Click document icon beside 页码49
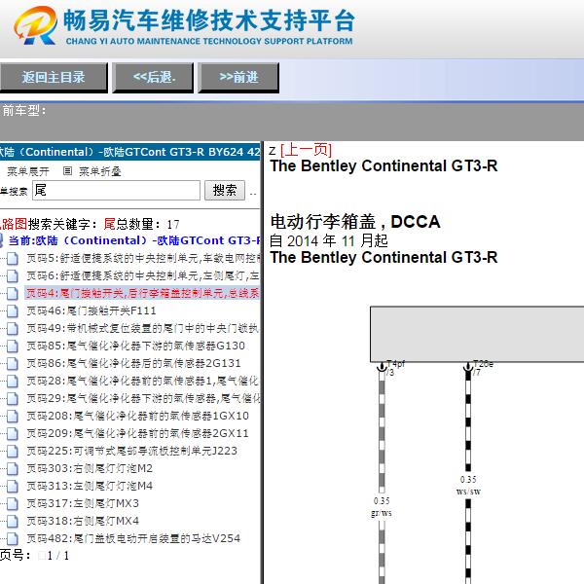 (x=13, y=329)
